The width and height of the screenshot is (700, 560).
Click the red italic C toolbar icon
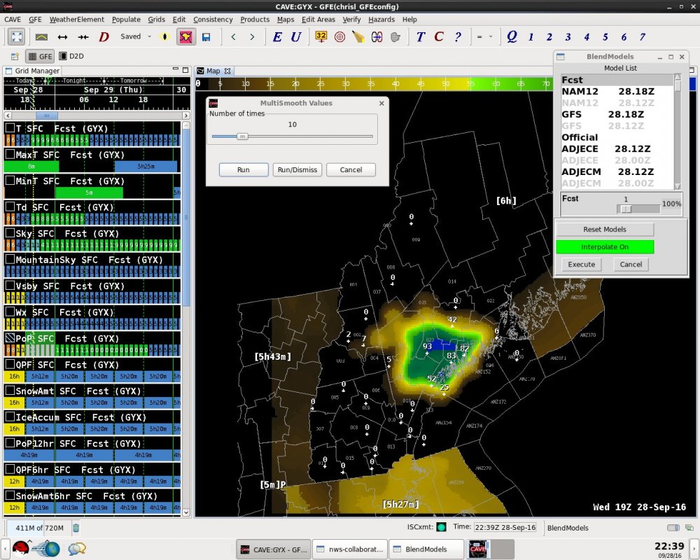point(440,36)
